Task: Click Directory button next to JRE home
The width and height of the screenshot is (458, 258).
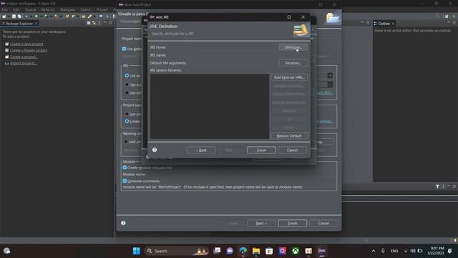Action: [293, 47]
